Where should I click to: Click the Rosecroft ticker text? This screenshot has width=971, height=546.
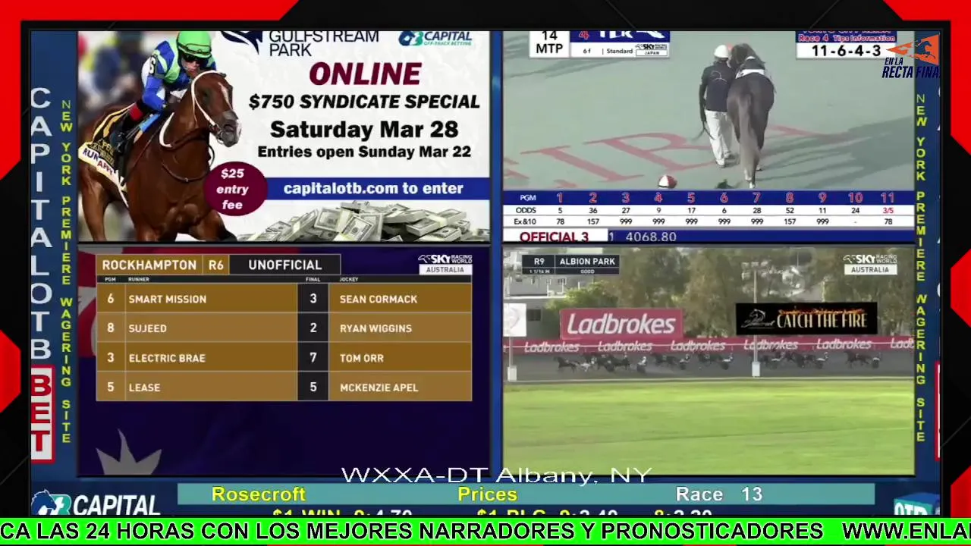258,494
